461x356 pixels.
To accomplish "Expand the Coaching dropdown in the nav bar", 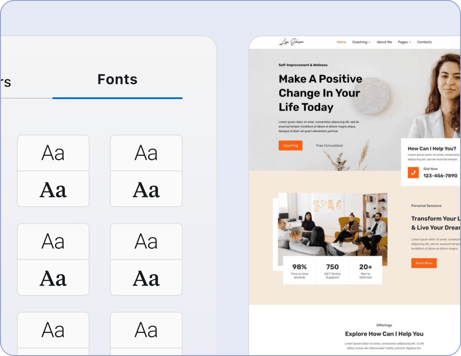I will (361, 42).
